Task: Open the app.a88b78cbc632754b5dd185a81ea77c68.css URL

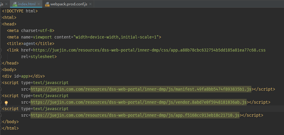Action: click(x=149, y=50)
